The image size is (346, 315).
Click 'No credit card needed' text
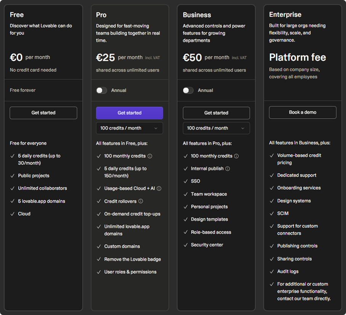(33, 70)
